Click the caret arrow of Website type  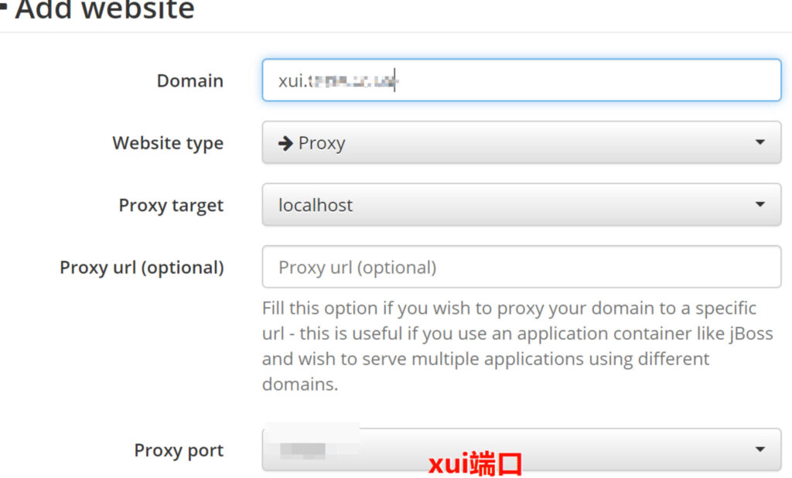(760, 142)
